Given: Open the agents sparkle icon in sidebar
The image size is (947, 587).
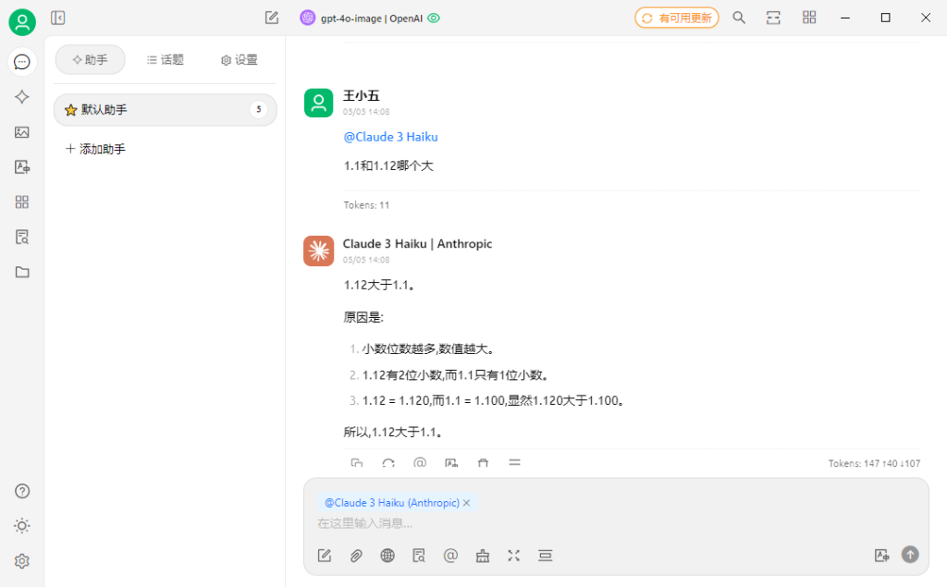Looking at the screenshot, I should click(22, 97).
